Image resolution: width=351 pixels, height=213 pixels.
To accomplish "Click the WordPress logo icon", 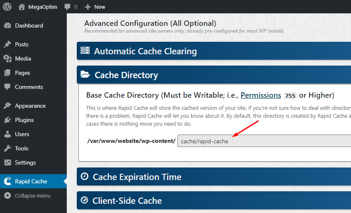I will tap(7, 7).
